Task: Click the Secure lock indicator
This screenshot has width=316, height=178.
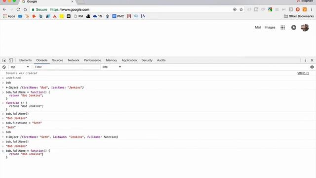Action: (39, 9)
